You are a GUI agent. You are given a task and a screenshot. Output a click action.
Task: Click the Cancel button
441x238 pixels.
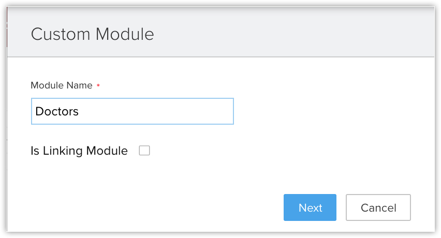pos(378,207)
